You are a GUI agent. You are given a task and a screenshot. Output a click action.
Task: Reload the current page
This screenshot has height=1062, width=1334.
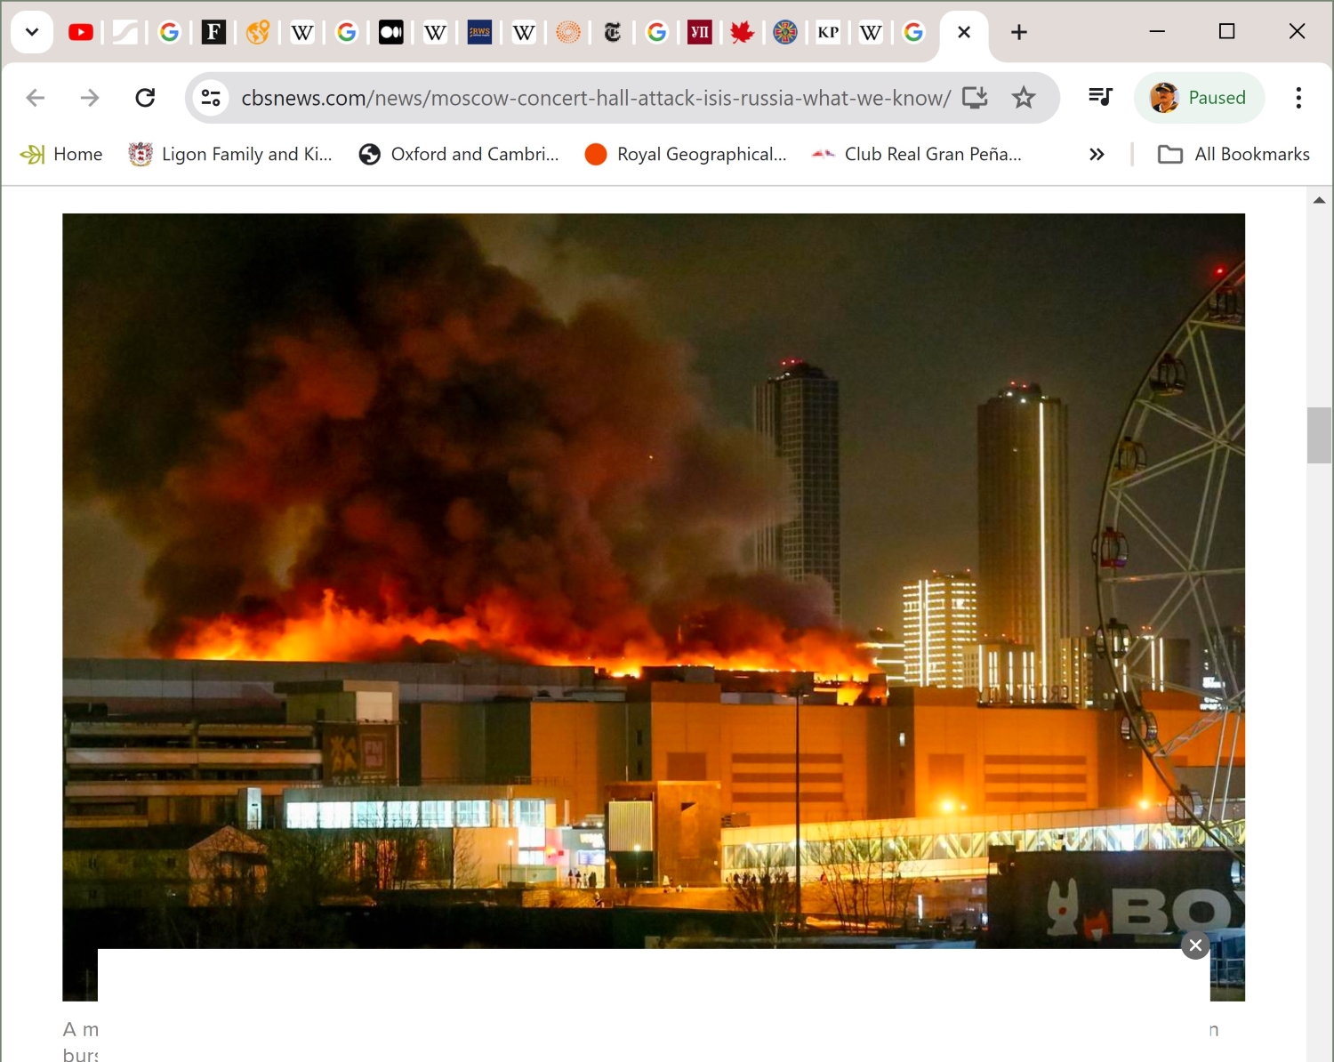[x=145, y=98]
